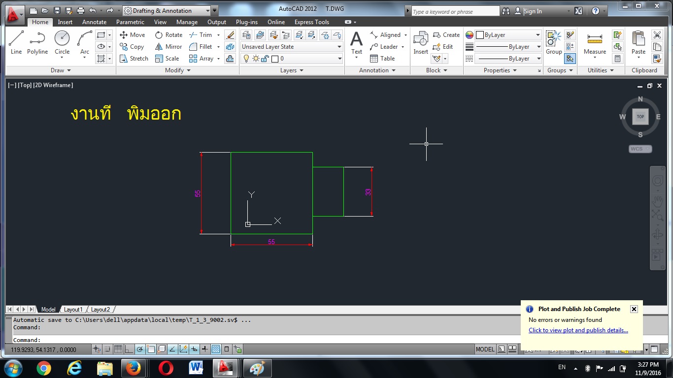Switch to the Layout1 tab
Screen dimensions: 673x378
point(73,310)
